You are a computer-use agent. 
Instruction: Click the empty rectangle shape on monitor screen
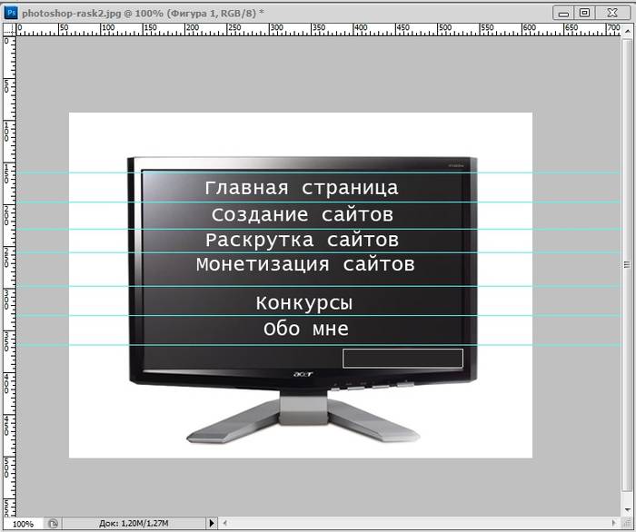(402, 358)
